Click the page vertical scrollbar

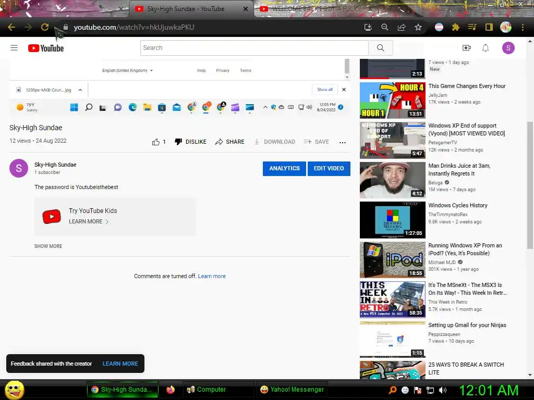click(530, 185)
